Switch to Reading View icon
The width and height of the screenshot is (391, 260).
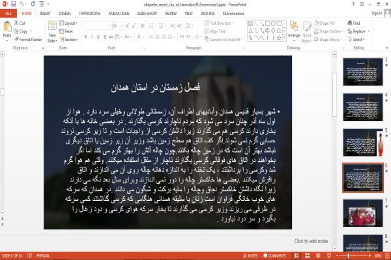tap(318, 255)
